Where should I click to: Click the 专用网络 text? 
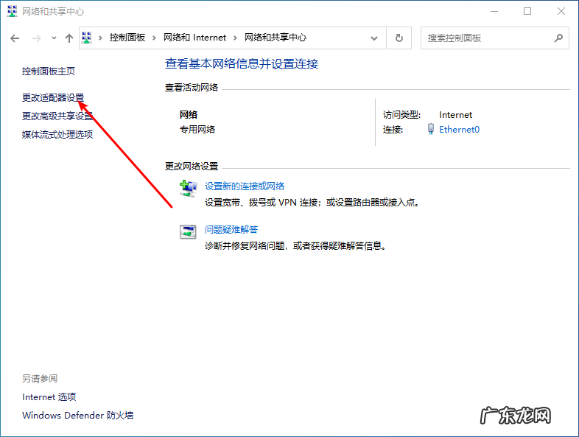click(197, 129)
